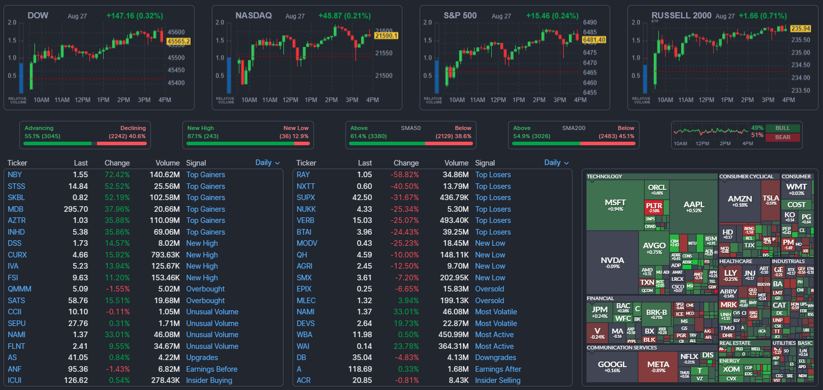This screenshot has width=823, height=390.
Task: Click Downgrades signal for DB
Action: [495, 357]
